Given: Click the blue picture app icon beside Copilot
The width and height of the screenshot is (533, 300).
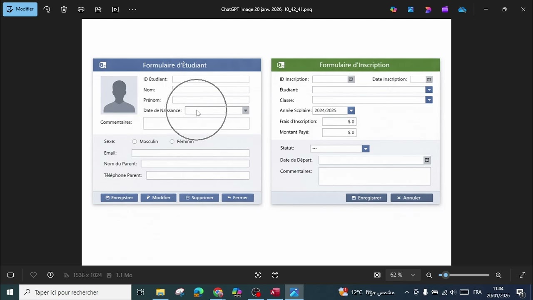Looking at the screenshot, I should point(411,9).
